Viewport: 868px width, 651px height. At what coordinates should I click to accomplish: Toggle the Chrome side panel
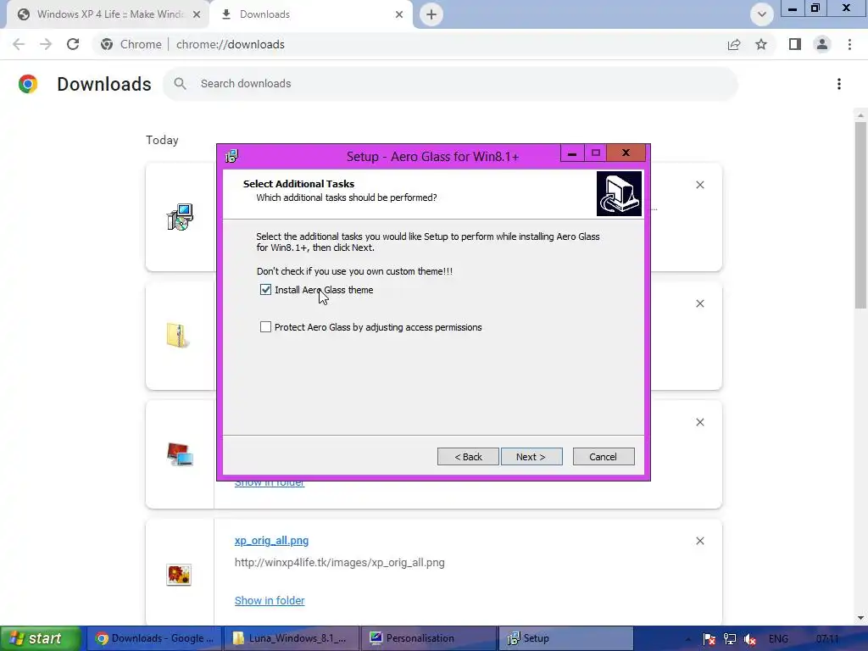(795, 44)
